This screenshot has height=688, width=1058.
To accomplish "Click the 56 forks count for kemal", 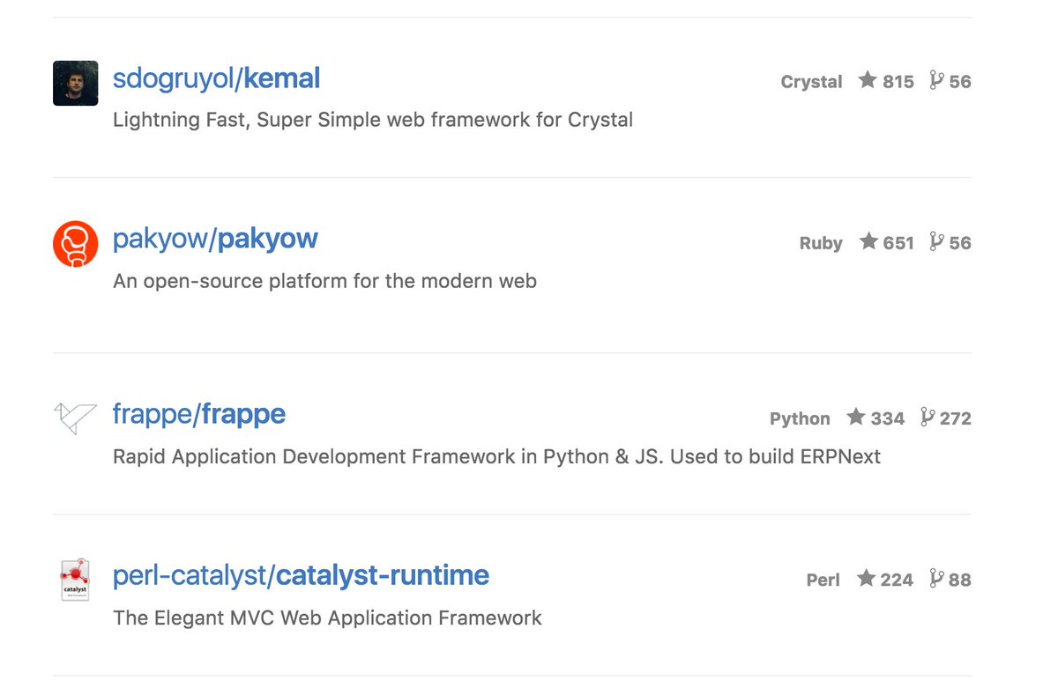I will pos(960,82).
